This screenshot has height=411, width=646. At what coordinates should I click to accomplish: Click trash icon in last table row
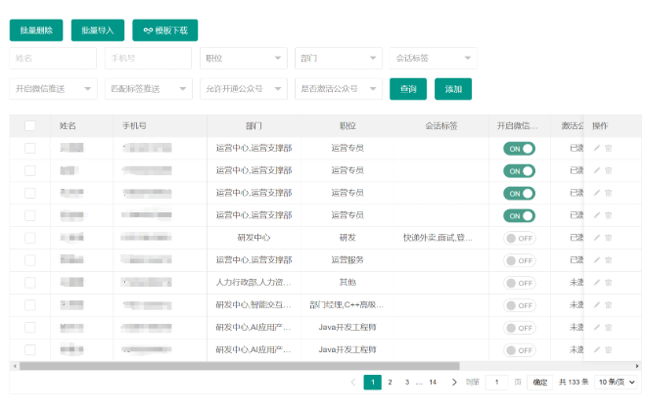(609, 349)
